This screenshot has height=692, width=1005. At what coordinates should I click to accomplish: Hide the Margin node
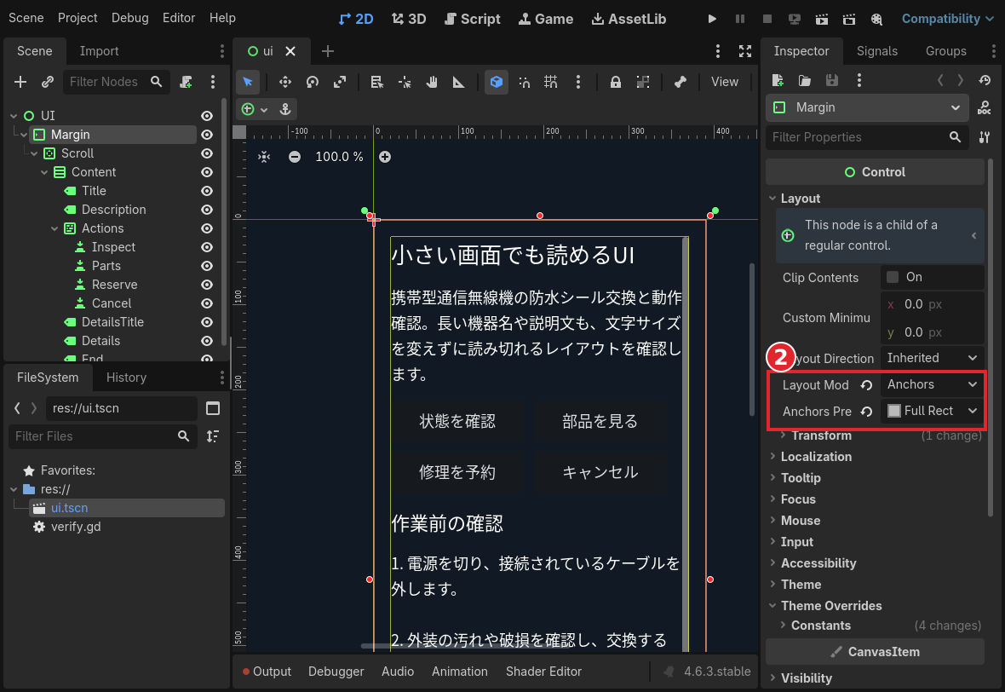pos(206,135)
